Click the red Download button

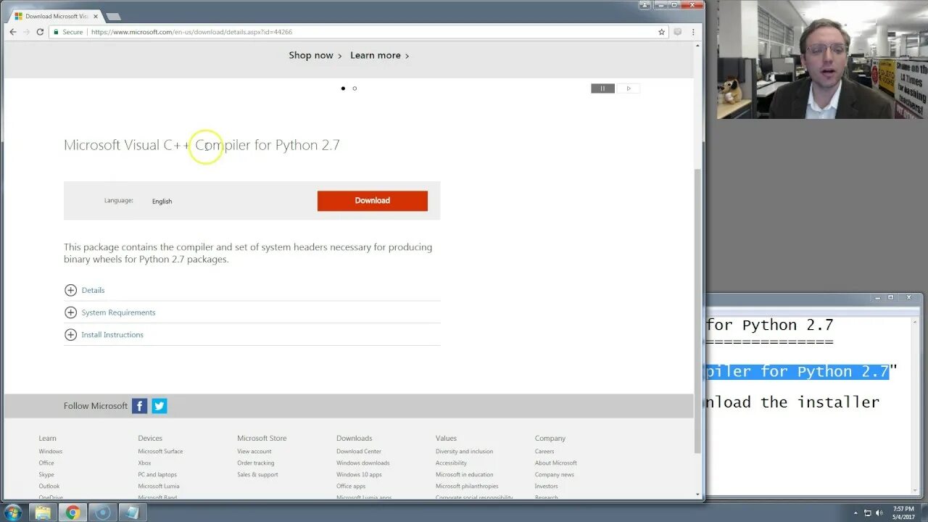coord(373,201)
